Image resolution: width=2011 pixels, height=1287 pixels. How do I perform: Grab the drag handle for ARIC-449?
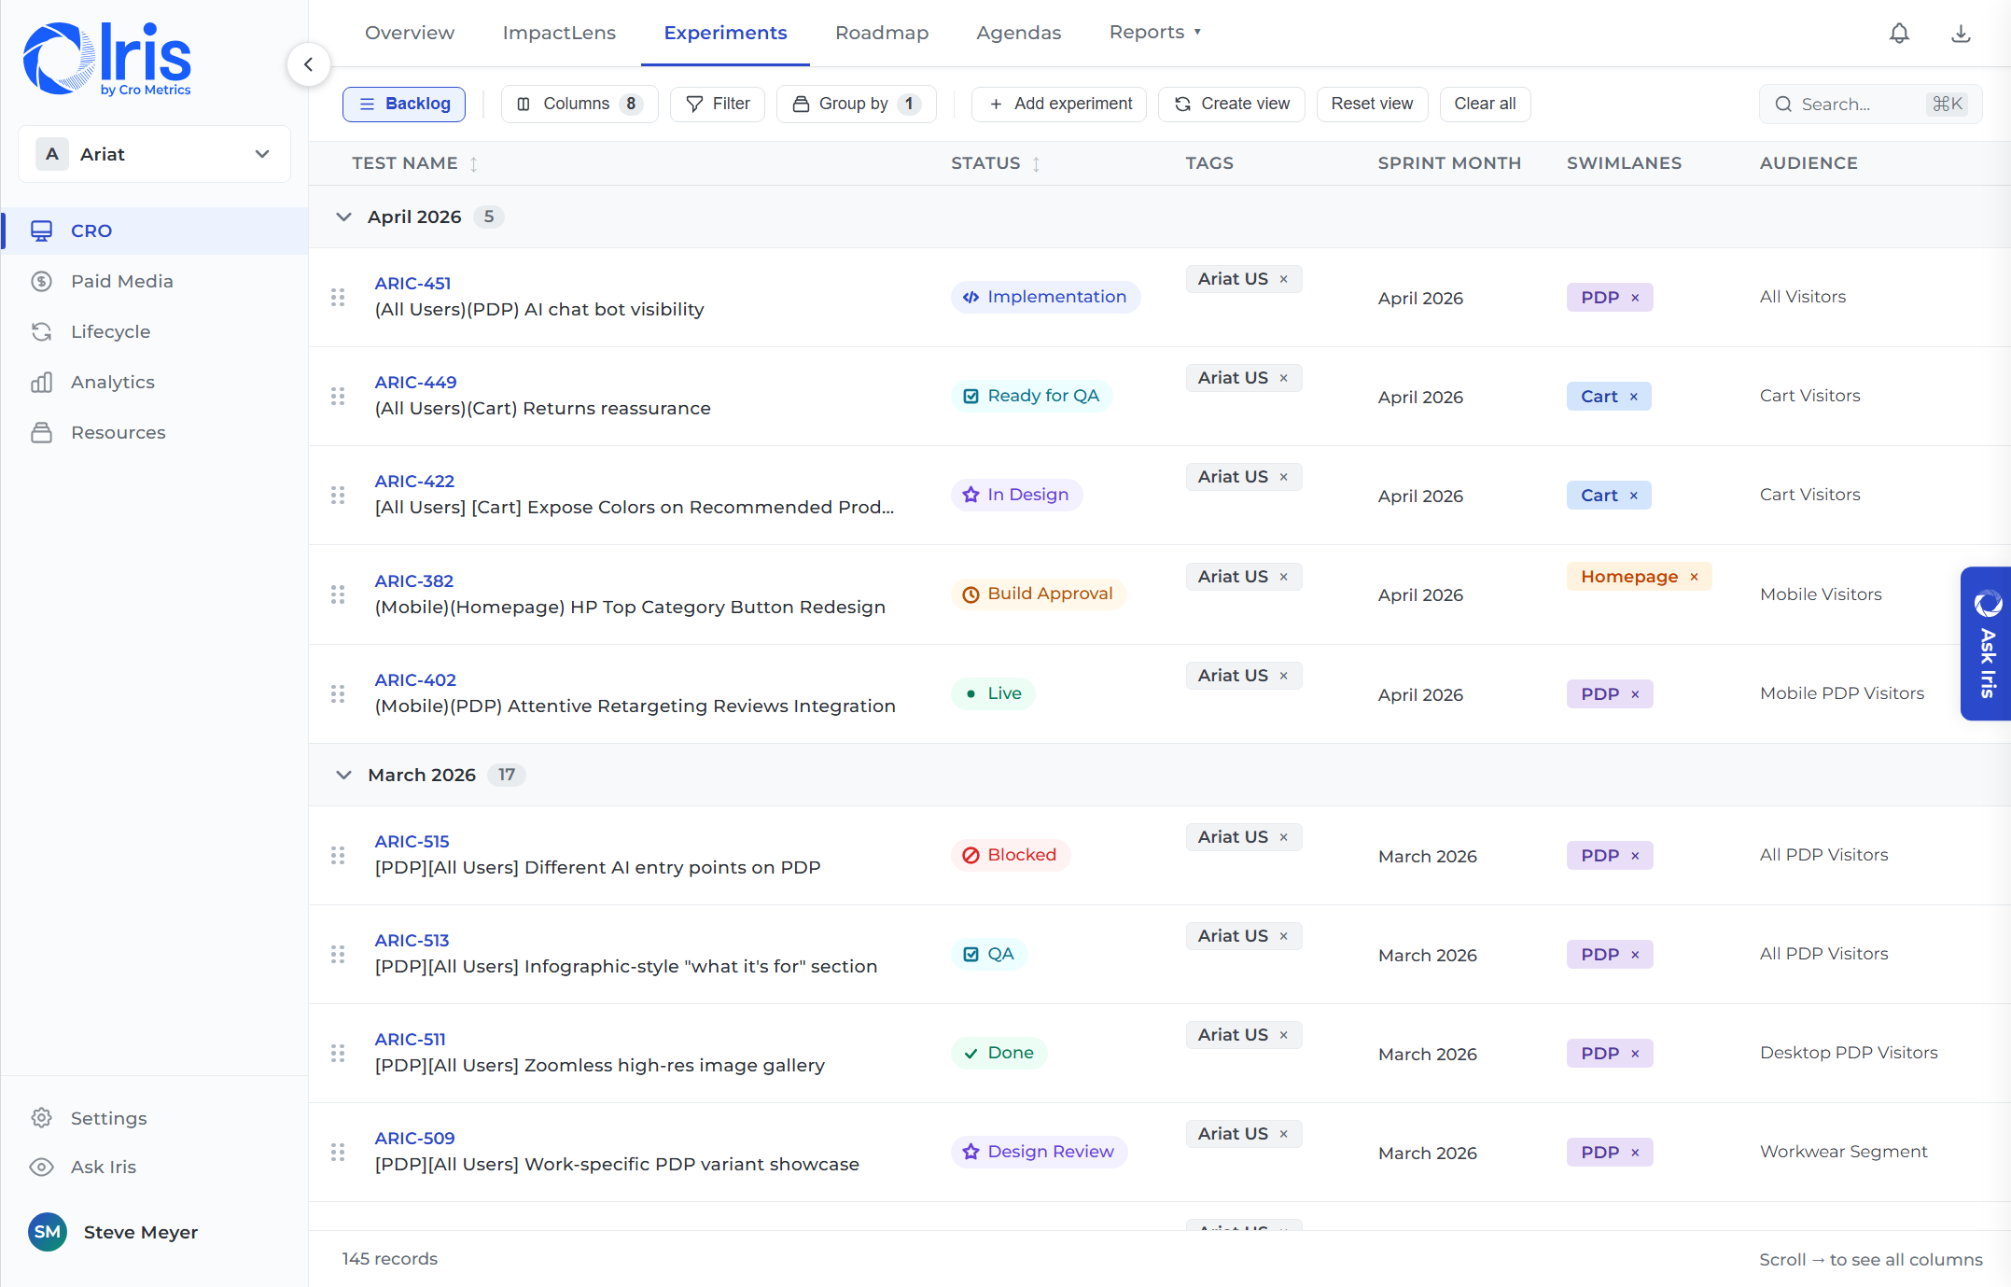[x=338, y=396]
